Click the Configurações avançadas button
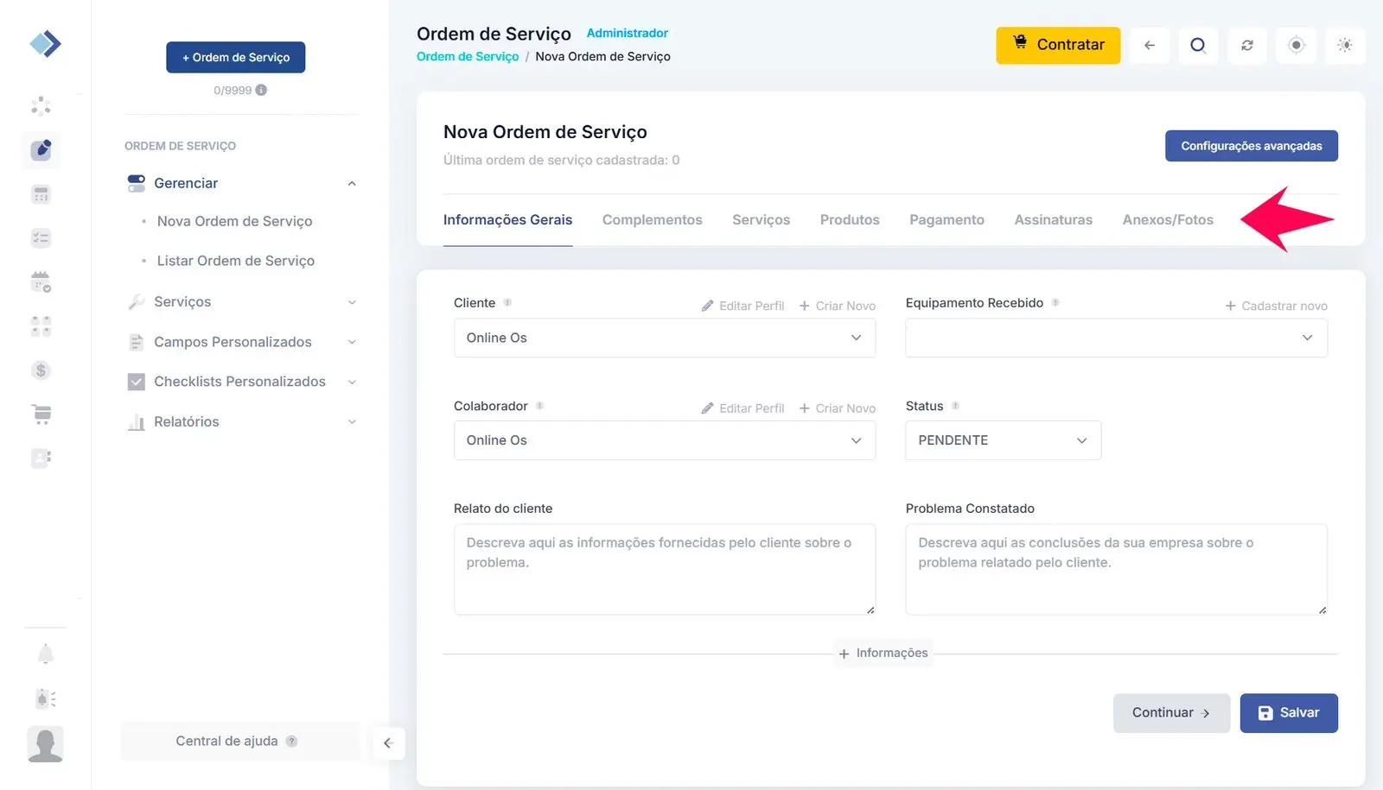The image size is (1383, 790). click(1251, 146)
